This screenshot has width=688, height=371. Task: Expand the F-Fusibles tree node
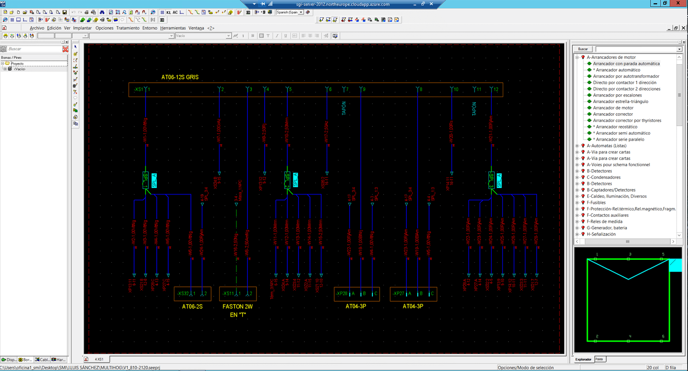point(577,203)
